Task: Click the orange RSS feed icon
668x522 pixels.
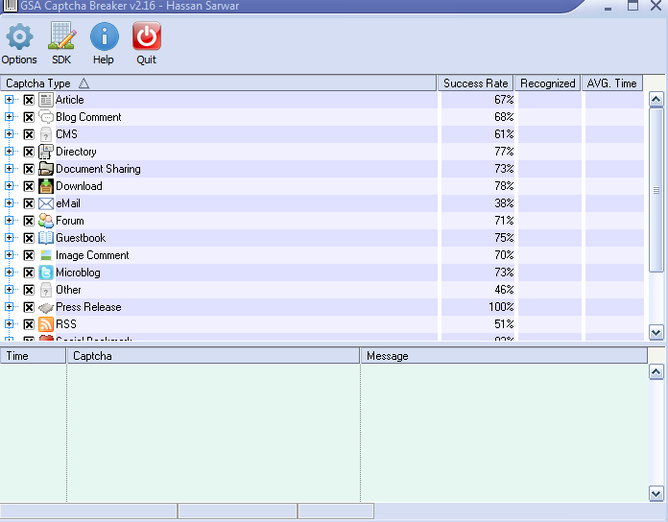Action: coord(46,324)
